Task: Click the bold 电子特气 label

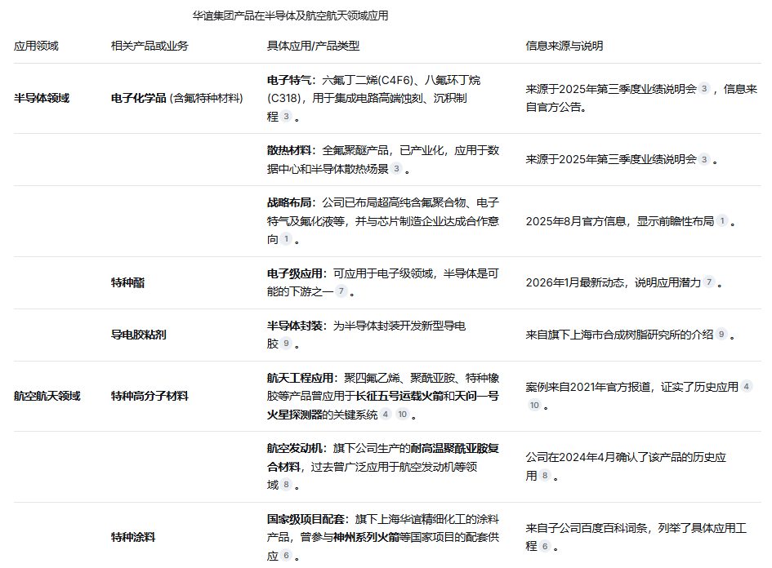Action: [289, 80]
